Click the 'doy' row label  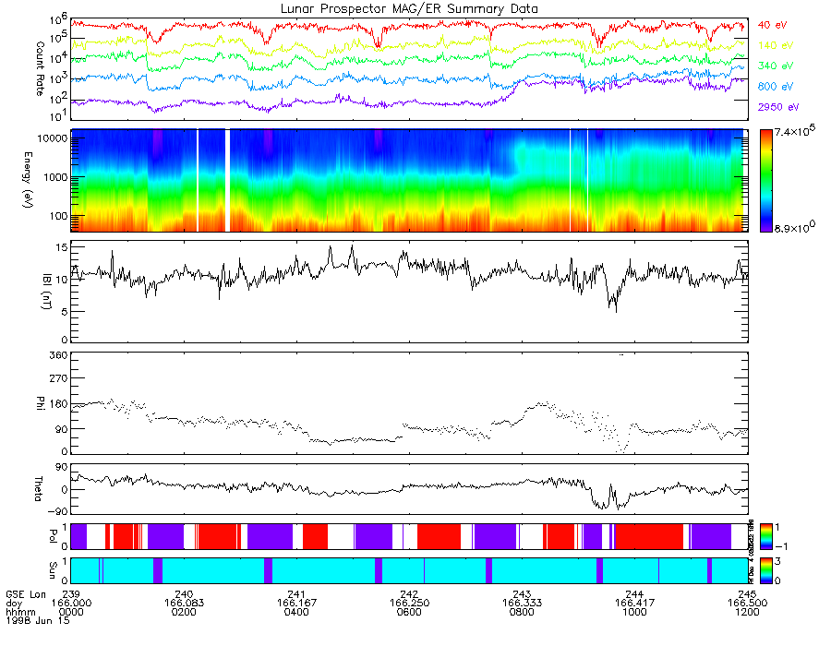(x=14, y=604)
